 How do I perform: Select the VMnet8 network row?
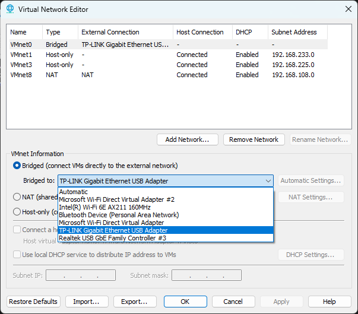pos(169,75)
